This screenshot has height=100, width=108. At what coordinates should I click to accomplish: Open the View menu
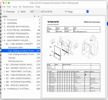click(15, 7)
